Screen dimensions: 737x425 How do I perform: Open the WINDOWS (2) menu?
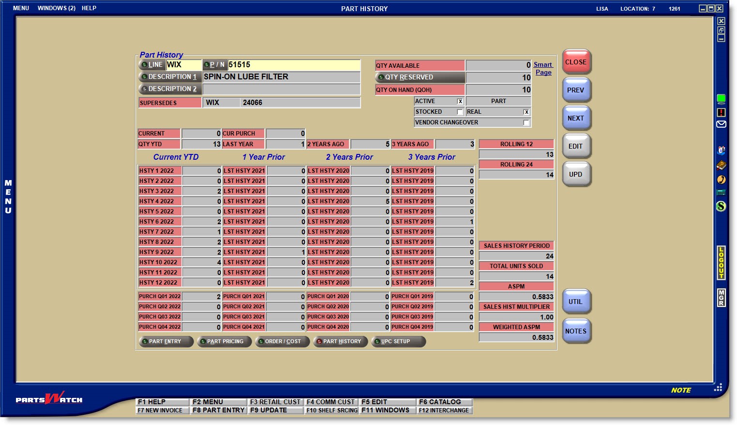pos(57,8)
